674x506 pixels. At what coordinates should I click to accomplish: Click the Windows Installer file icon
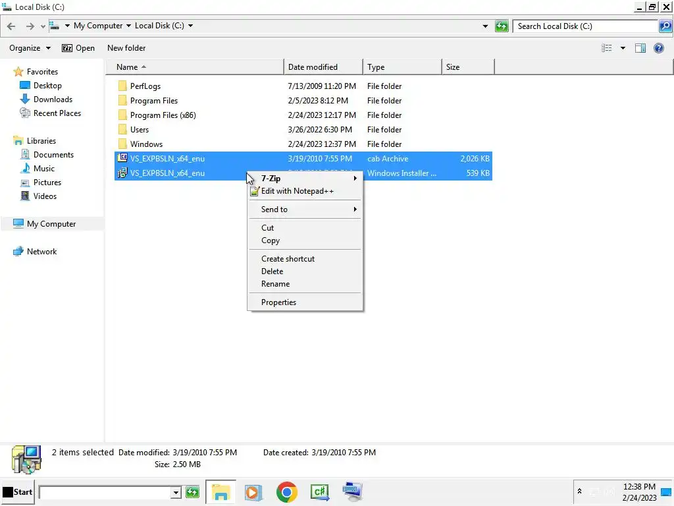pyautogui.click(x=122, y=173)
